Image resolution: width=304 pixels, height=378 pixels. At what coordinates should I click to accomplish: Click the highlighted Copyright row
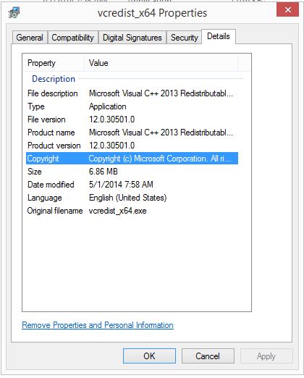click(132, 159)
